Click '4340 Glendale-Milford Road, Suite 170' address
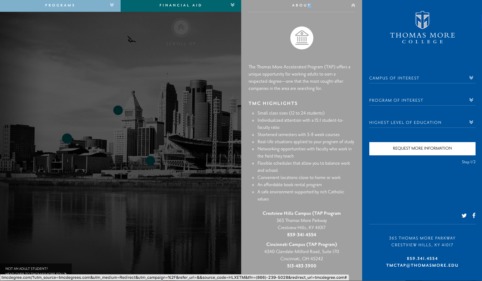This screenshot has width=482, height=281. coord(301,252)
